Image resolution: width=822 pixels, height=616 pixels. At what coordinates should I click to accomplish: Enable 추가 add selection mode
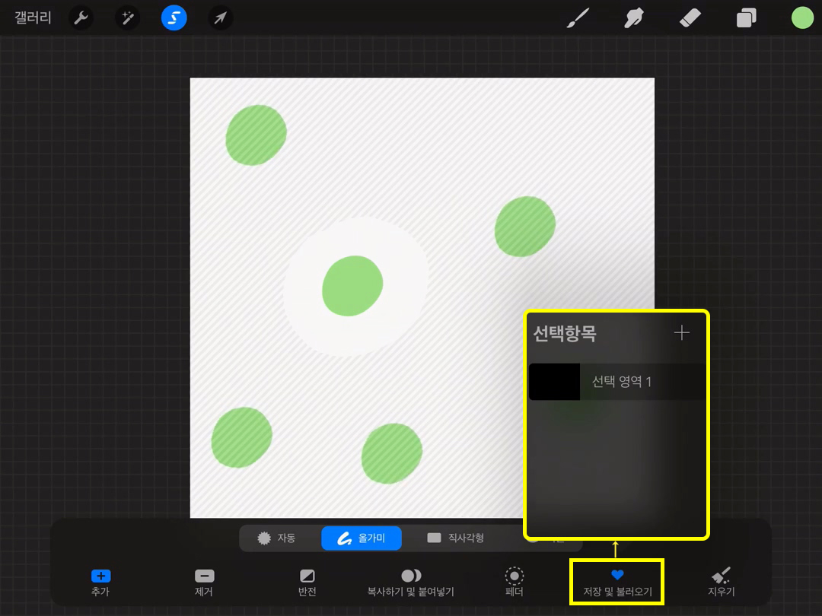coord(100,582)
